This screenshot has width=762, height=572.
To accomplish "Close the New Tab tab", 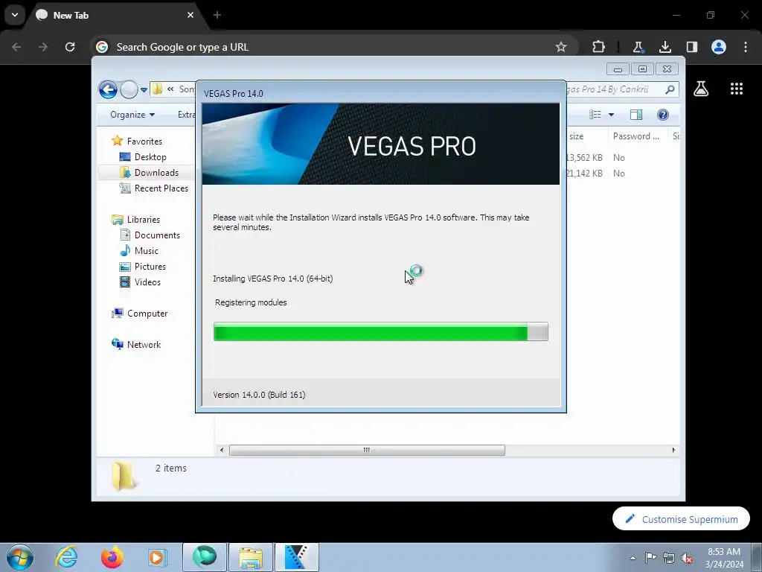I will [x=190, y=15].
